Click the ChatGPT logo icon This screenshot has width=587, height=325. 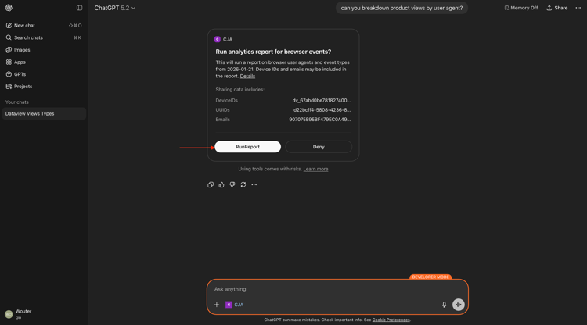(9, 8)
